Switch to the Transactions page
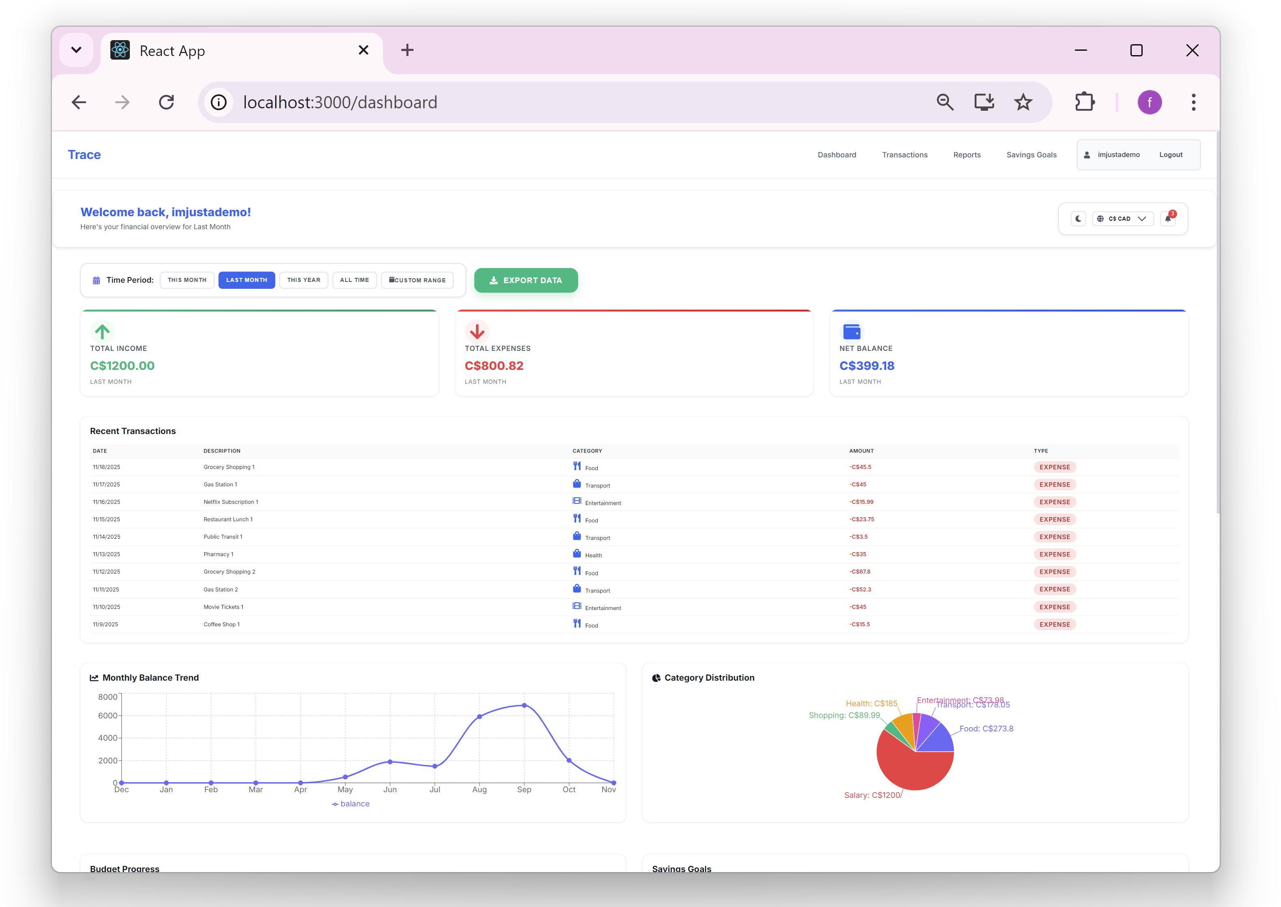 904,155
